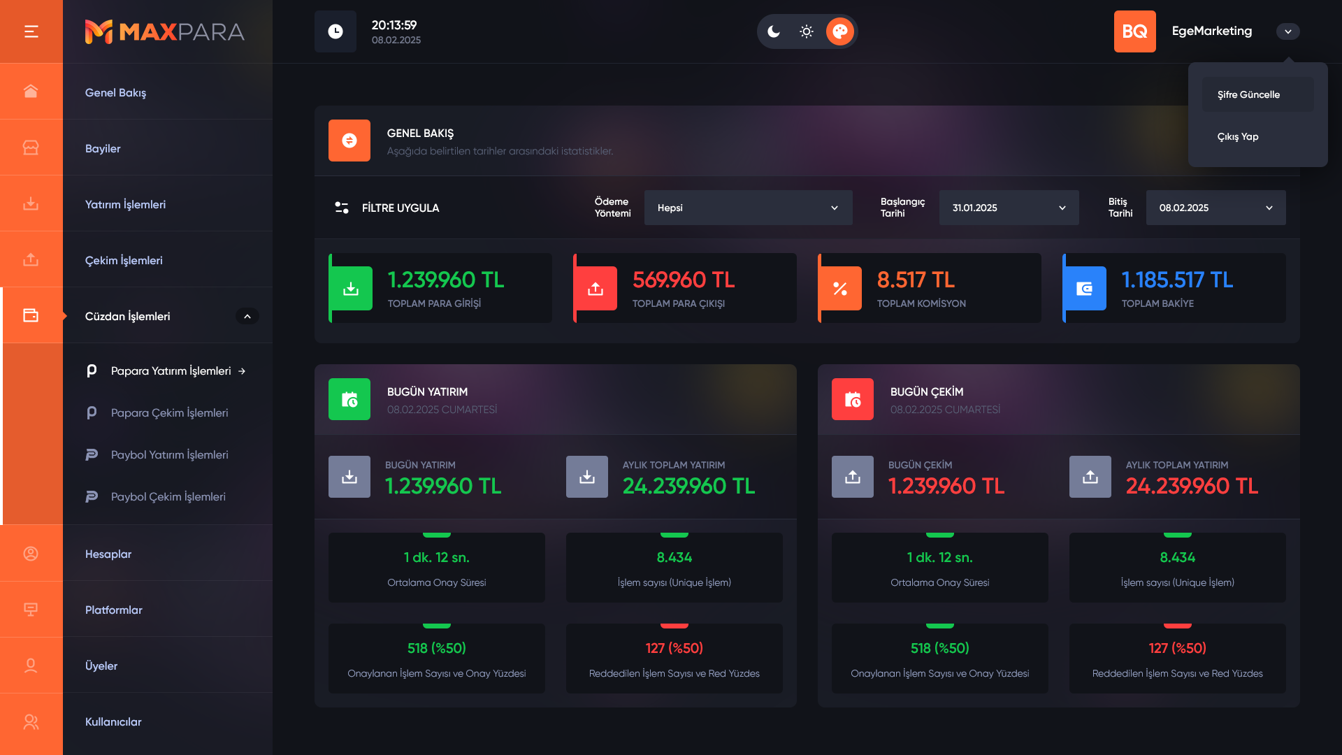
Task: Open the home icon in sidebar
Action: [x=31, y=92]
